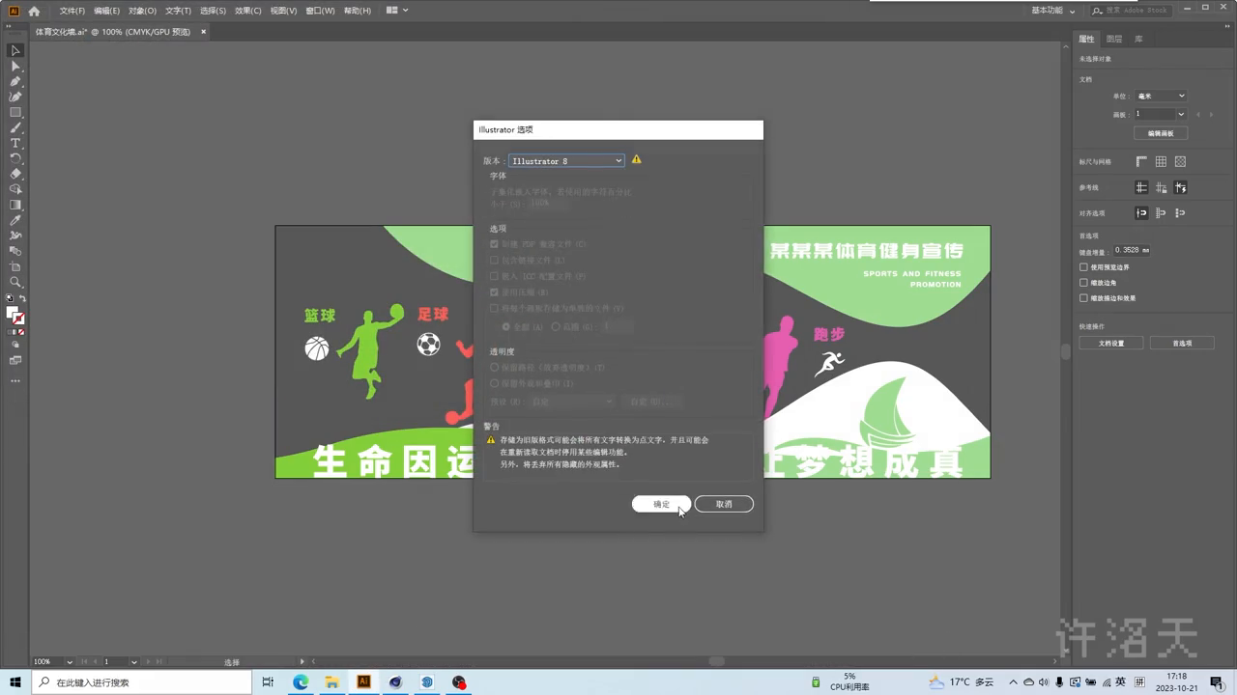Screen dimensions: 1237x695
Task: Select the Eyedropper tool
Action: tap(15, 220)
